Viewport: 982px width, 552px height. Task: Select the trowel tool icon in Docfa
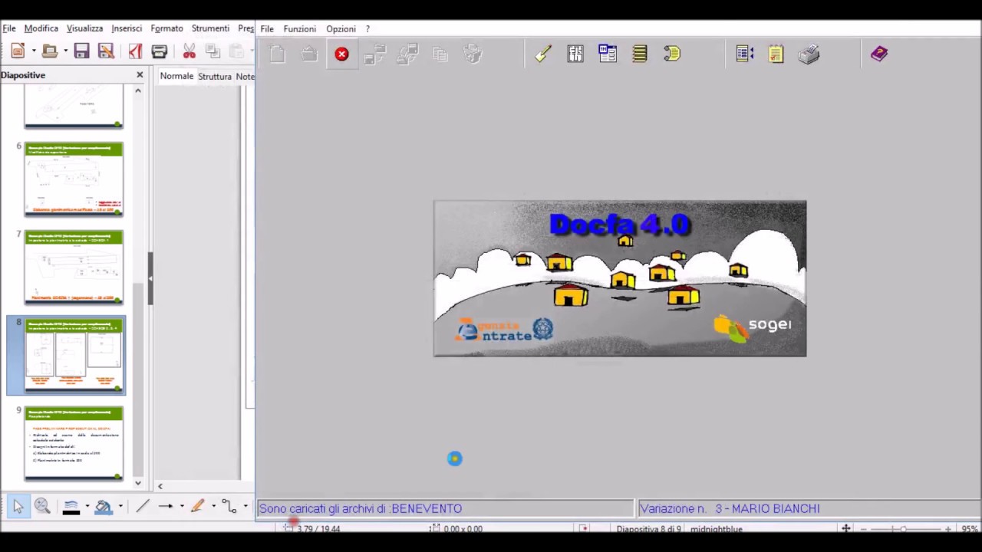point(543,54)
